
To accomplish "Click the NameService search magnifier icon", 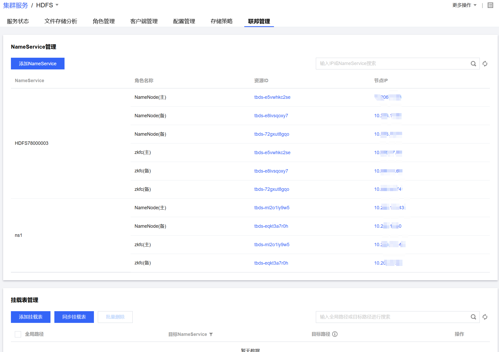I will click(x=473, y=64).
